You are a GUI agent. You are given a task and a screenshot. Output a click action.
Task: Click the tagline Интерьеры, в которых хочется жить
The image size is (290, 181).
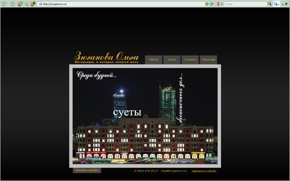(x=106, y=62)
